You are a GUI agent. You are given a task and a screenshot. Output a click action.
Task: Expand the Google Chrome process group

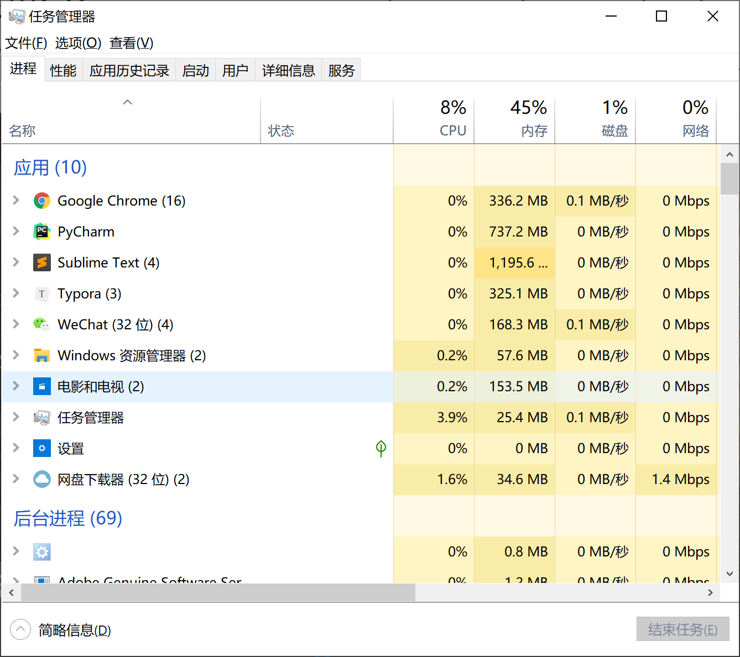click(x=16, y=200)
